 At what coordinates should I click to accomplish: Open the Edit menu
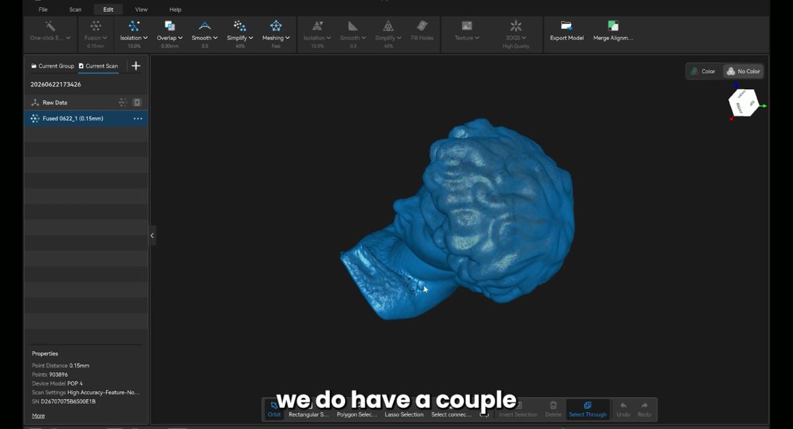tap(108, 9)
